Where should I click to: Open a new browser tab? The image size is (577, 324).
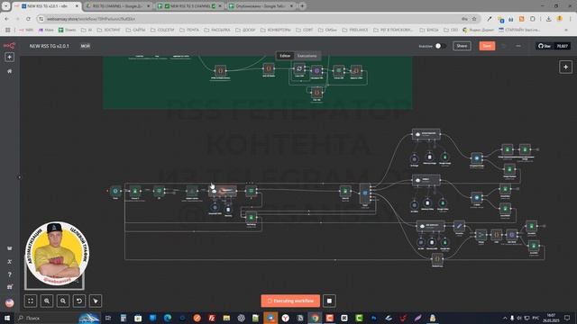click(x=302, y=6)
